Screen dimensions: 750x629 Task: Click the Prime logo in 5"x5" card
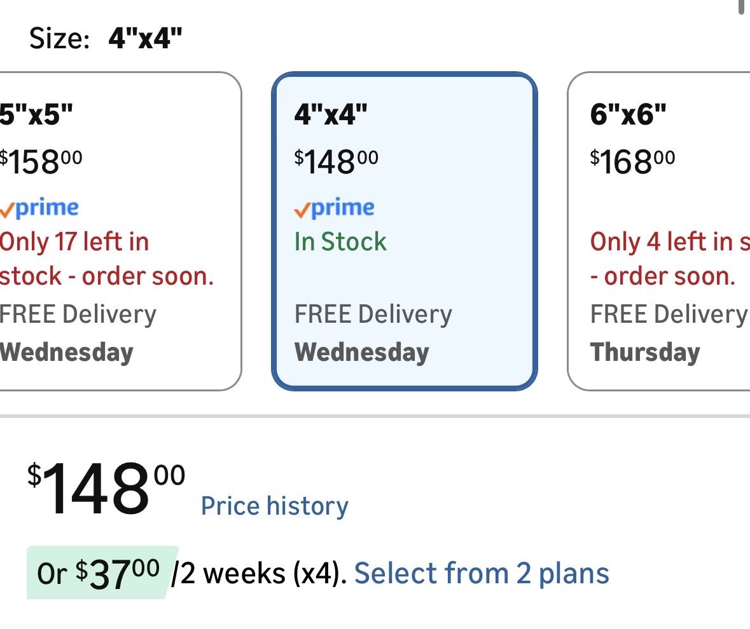(x=39, y=208)
